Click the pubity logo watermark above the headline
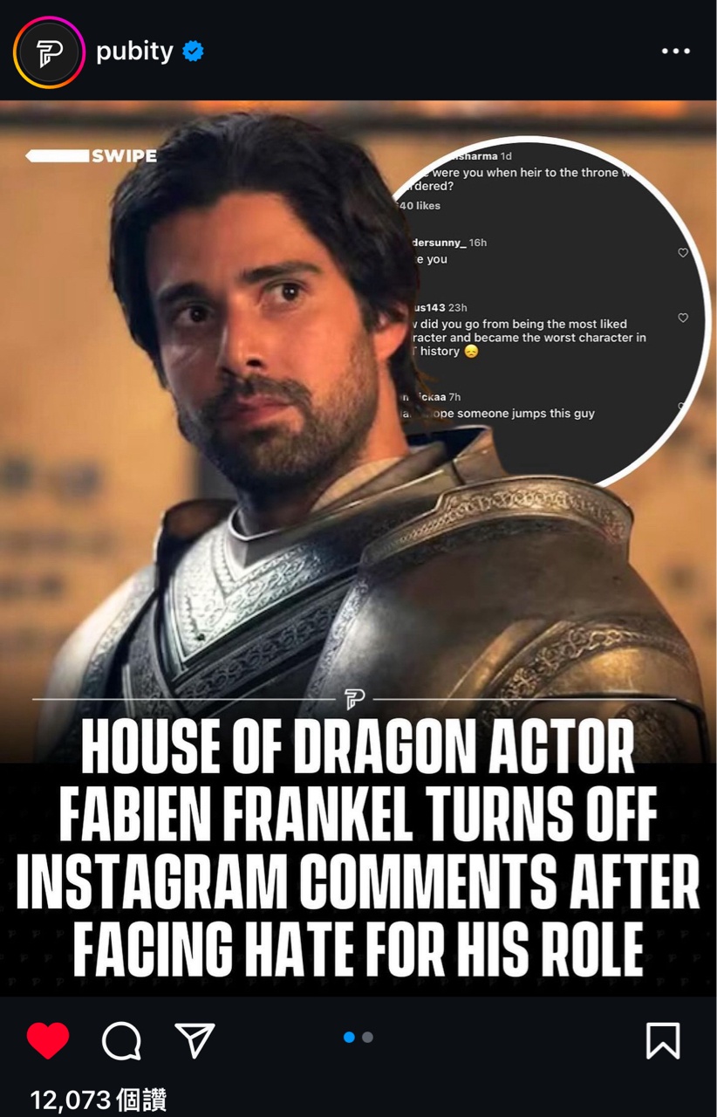Viewport: 717px width, 1117px height. click(354, 698)
